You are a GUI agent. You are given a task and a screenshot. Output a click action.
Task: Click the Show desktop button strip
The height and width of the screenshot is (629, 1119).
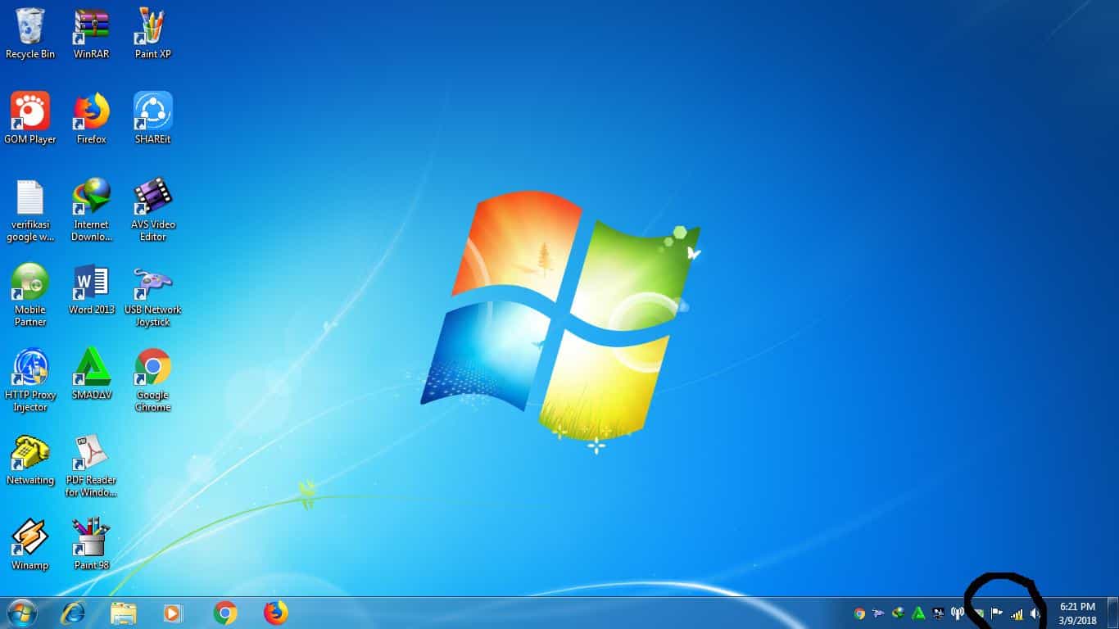1112,613
